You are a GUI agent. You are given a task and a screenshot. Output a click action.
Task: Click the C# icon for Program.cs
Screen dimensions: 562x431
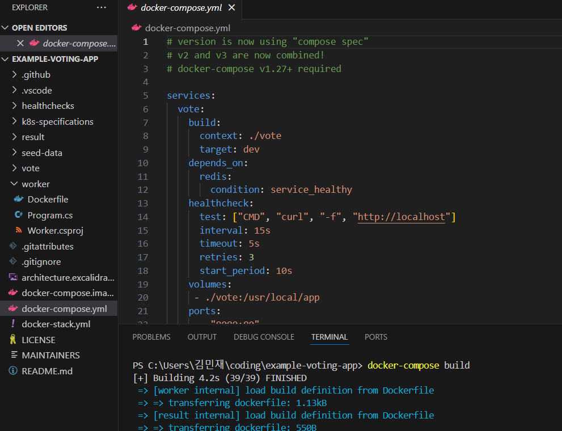tap(19, 214)
